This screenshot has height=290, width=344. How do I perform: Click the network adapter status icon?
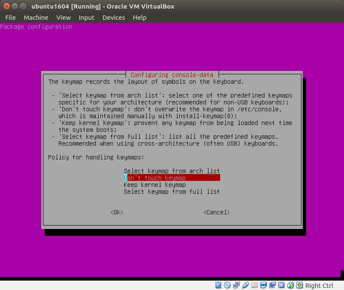(x=236, y=285)
